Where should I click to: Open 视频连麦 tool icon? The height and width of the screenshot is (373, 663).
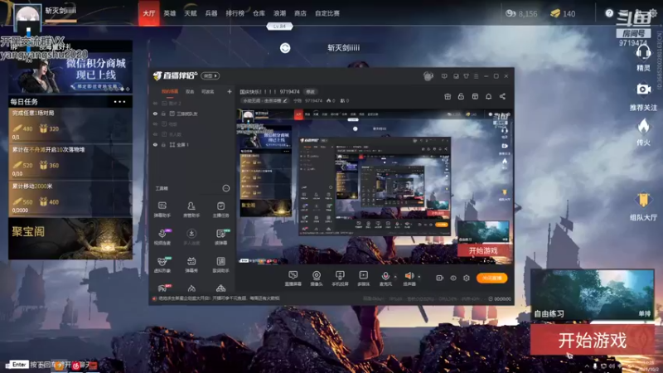point(162,237)
